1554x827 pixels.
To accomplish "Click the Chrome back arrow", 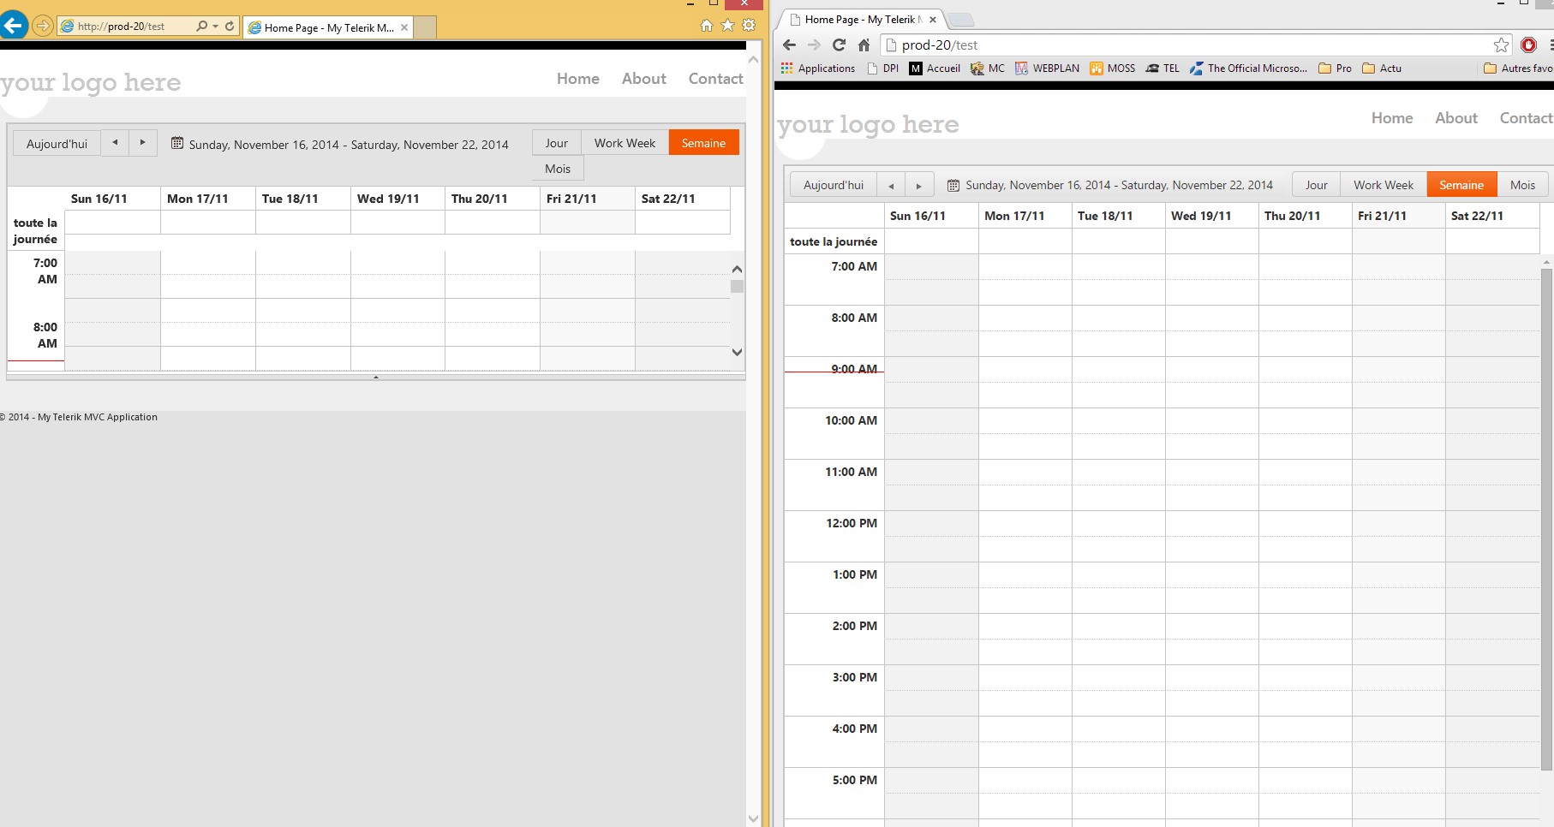I will pos(790,45).
